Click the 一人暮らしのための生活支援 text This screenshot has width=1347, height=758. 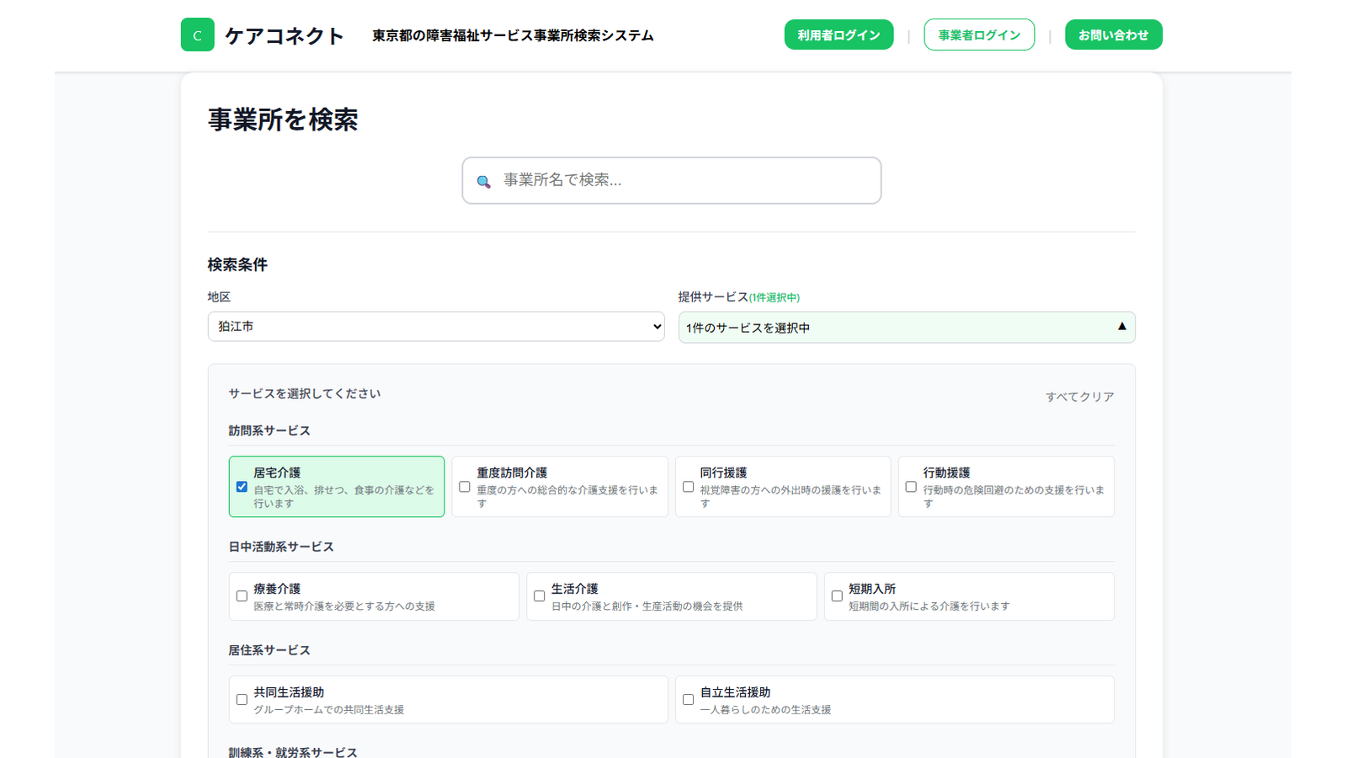pyautogui.click(x=765, y=710)
